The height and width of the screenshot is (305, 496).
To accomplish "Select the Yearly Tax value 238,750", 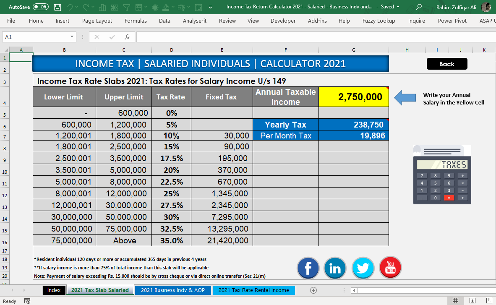I will coord(354,125).
